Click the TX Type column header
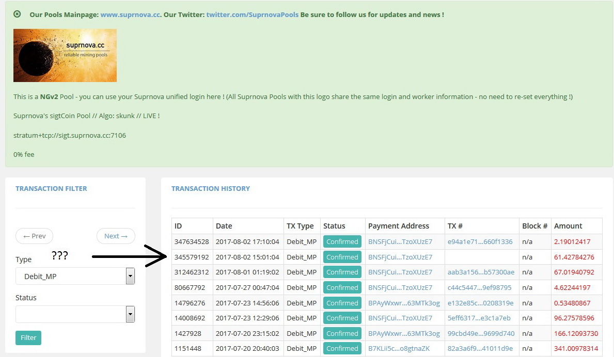Image resolution: width=614 pixels, height=357 pixels. coord(300,226)
